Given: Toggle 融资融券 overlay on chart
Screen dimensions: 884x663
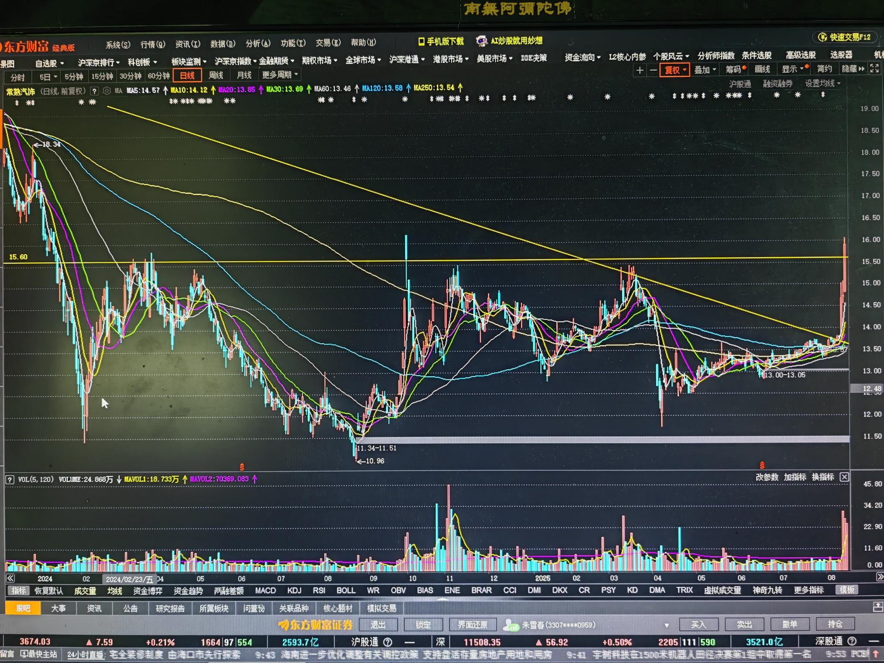Looking at the screenshot, I should point(777,83).
